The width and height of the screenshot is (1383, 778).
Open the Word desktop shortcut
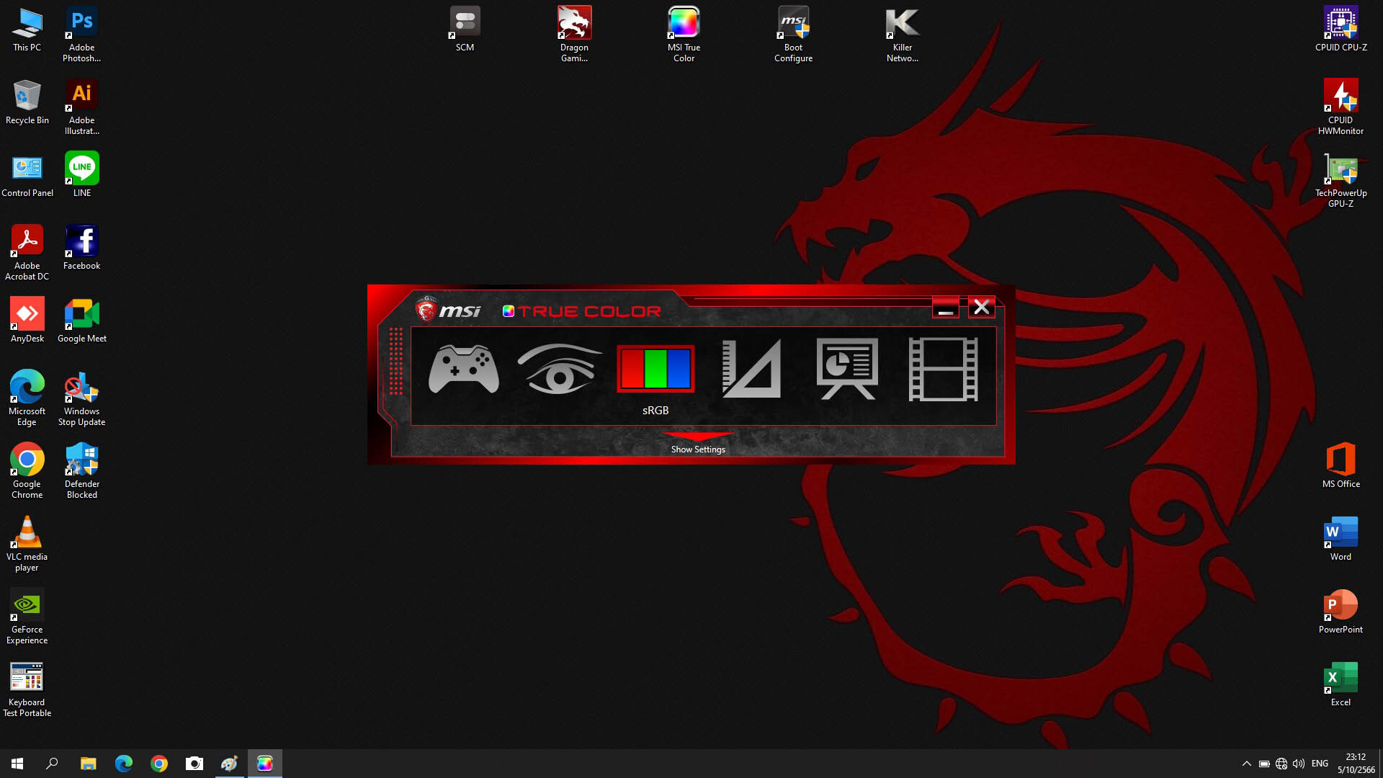point(1341,538)
